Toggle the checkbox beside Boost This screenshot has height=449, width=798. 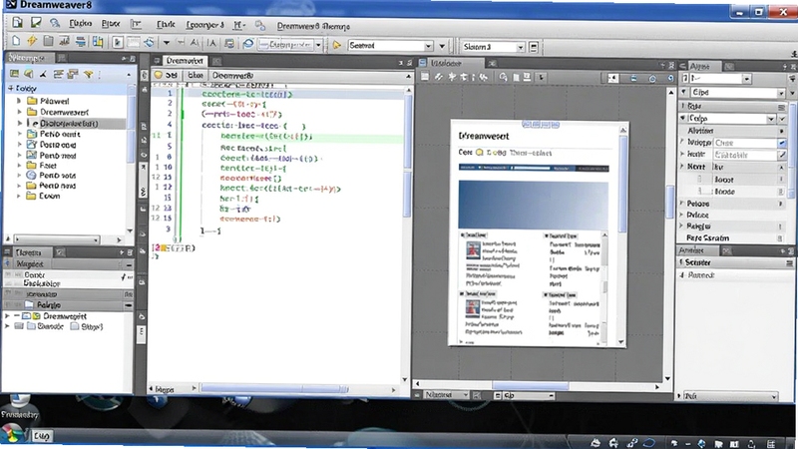pyautogui.click(x=700, y=180)
